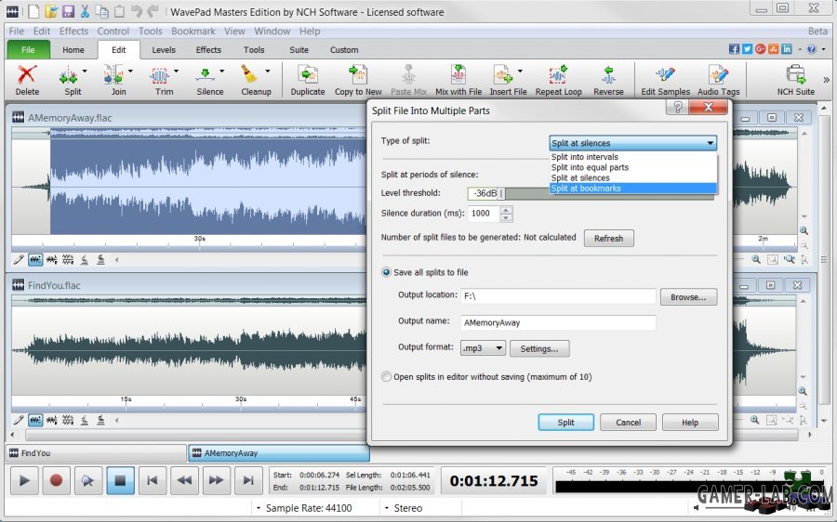Choose Split into intervals from the list

pos(632,157)
